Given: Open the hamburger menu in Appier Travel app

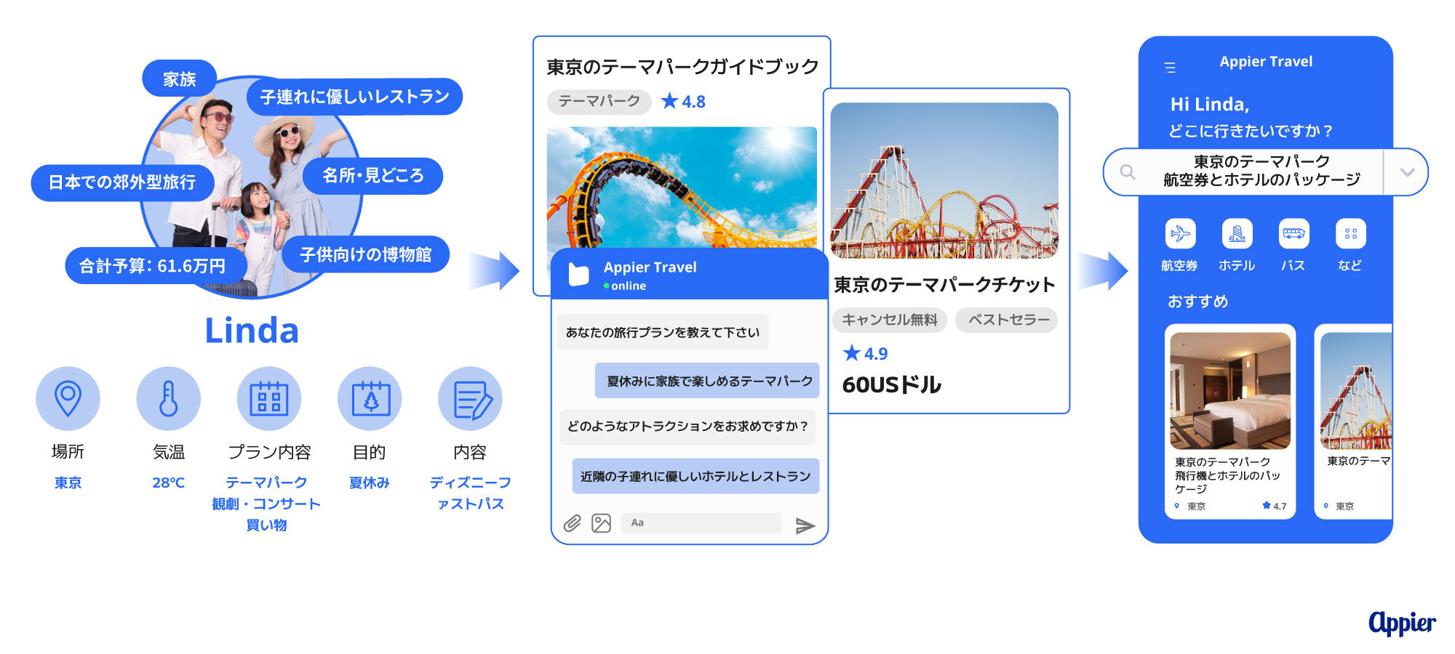Looking at the screenshot, I should point(1170,68).
